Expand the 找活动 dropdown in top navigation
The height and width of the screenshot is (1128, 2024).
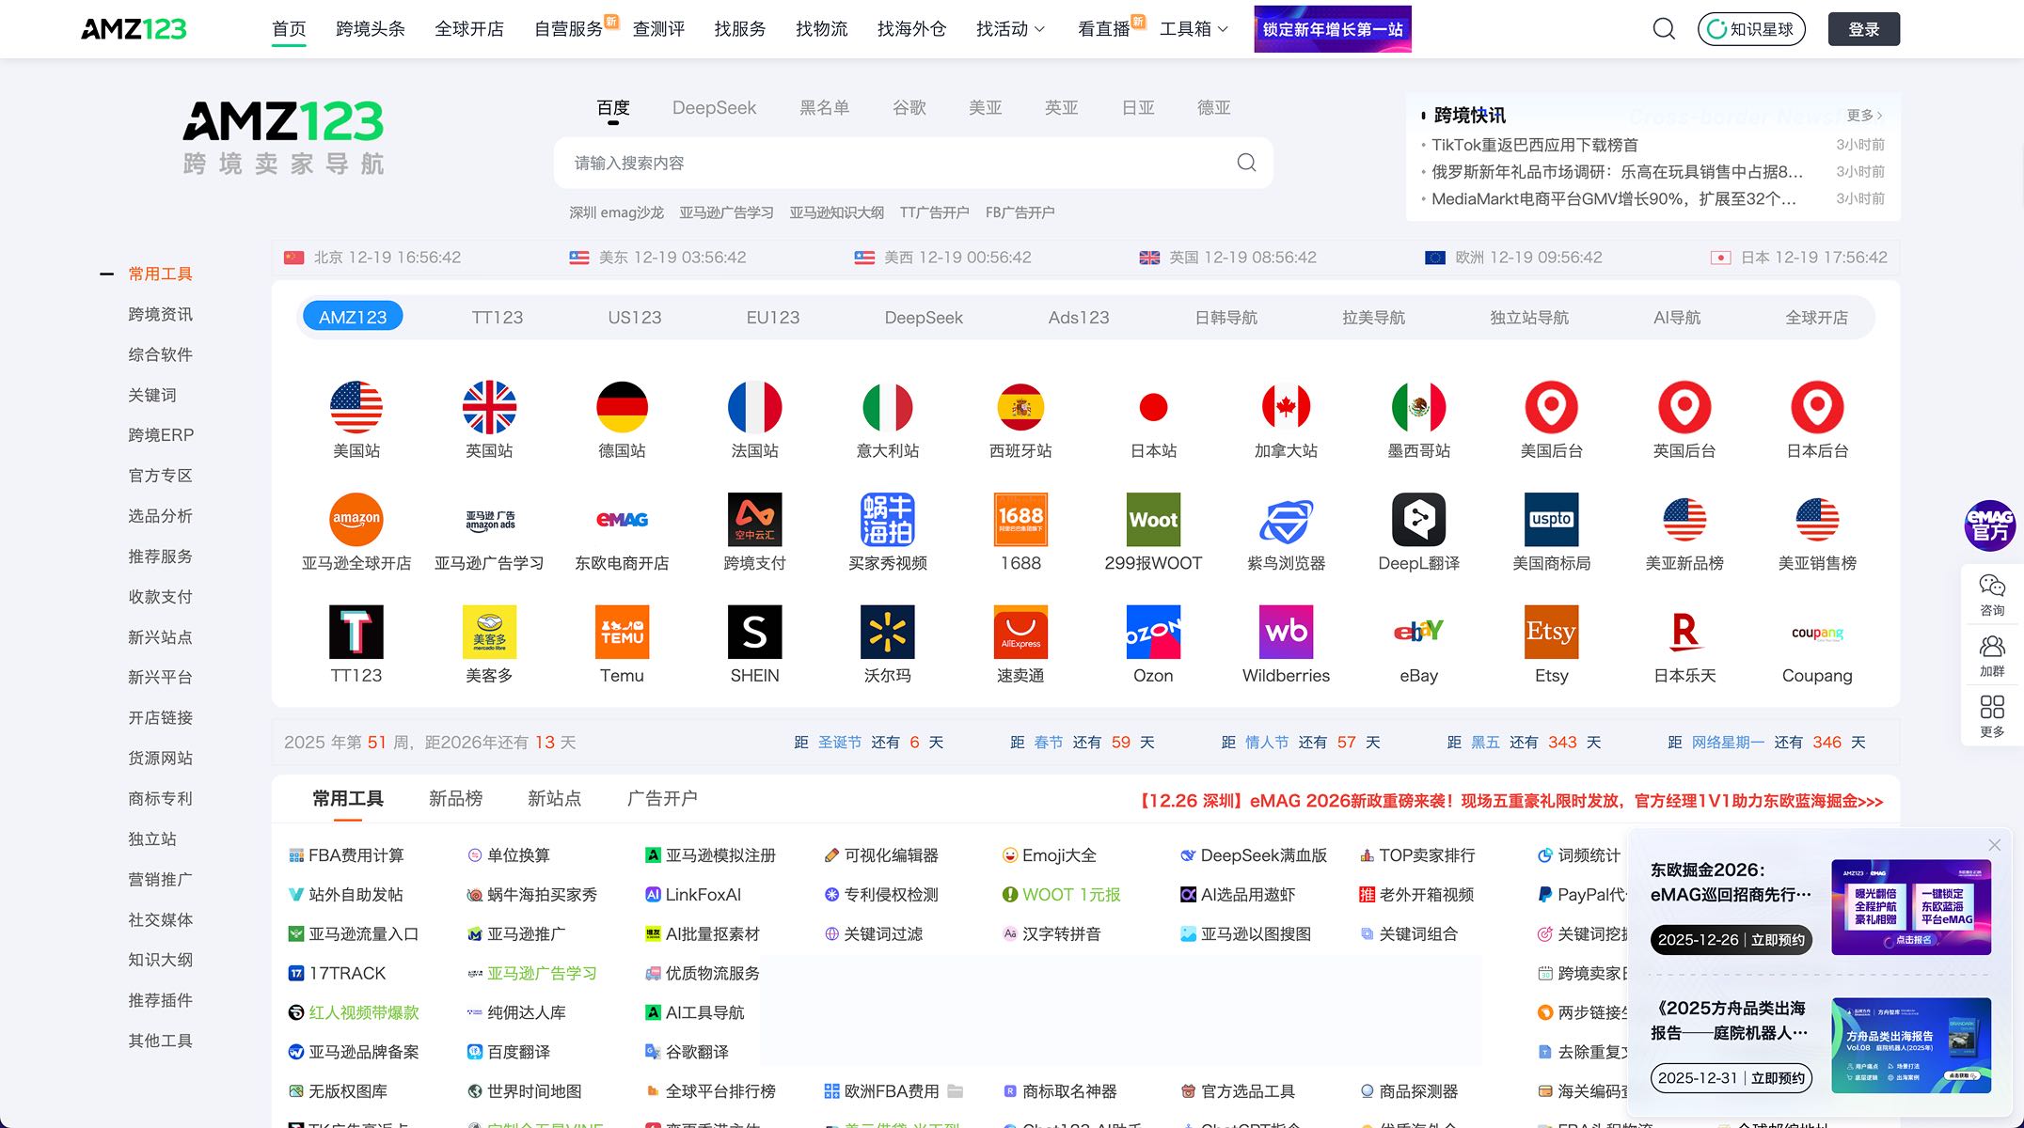1010,29
